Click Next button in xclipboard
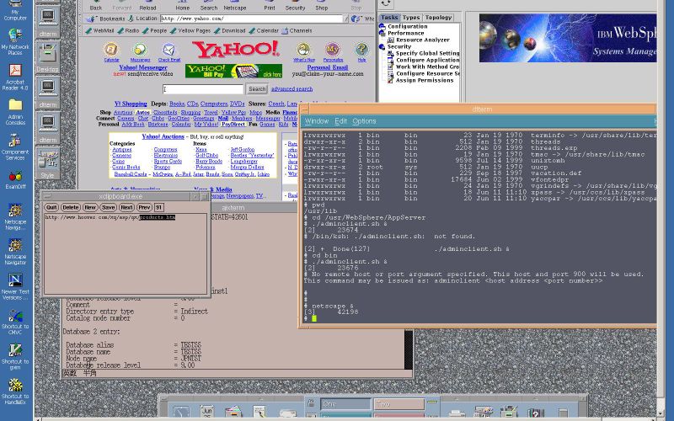Screen dimensions: 674x421 pyautogui.click(x=126, y=207)
